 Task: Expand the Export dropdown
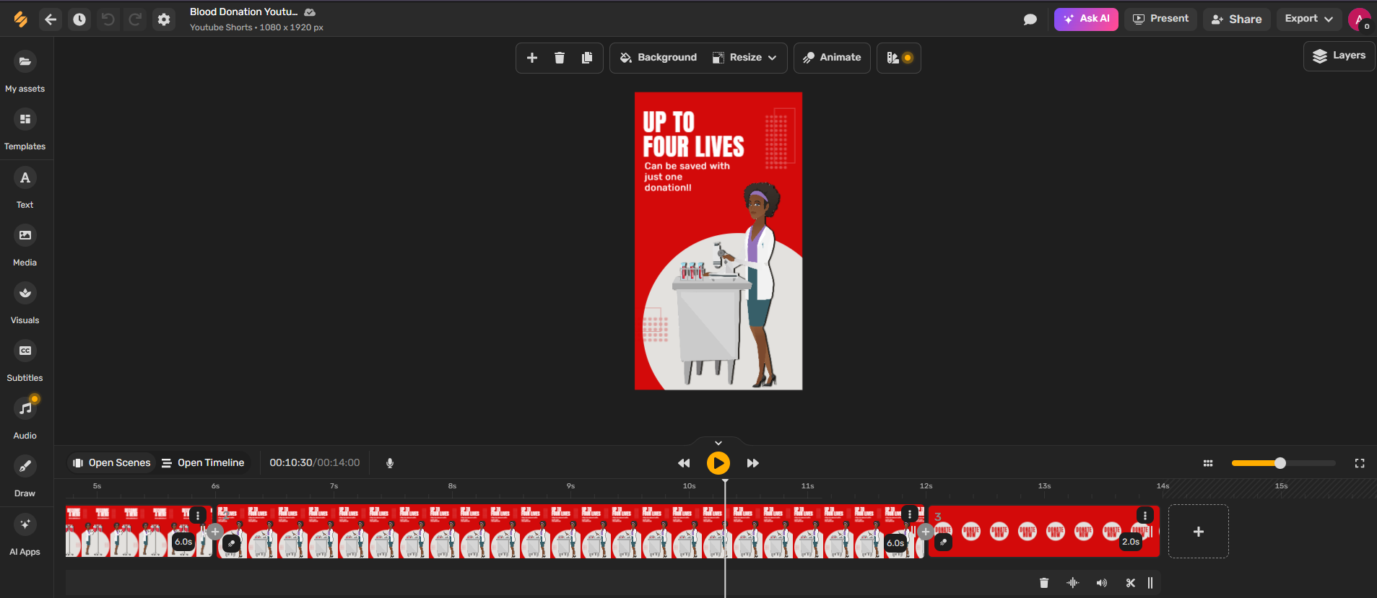[1308, 19]
